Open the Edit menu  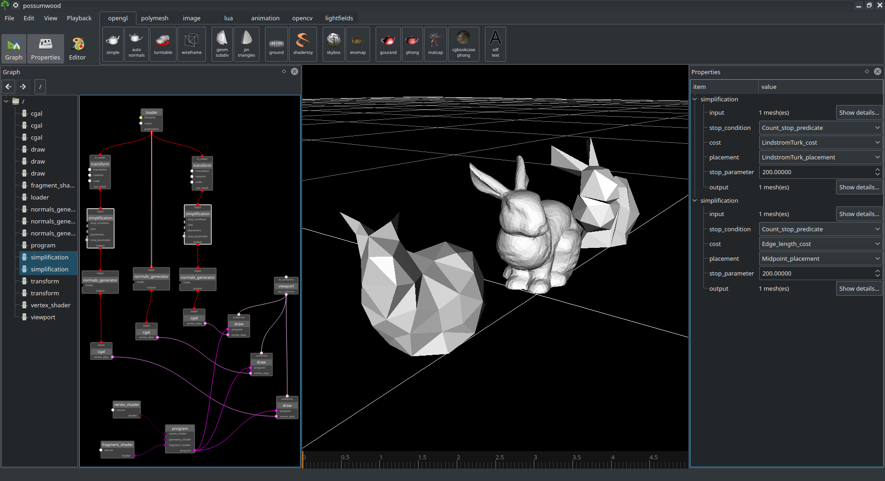(29, 18)
